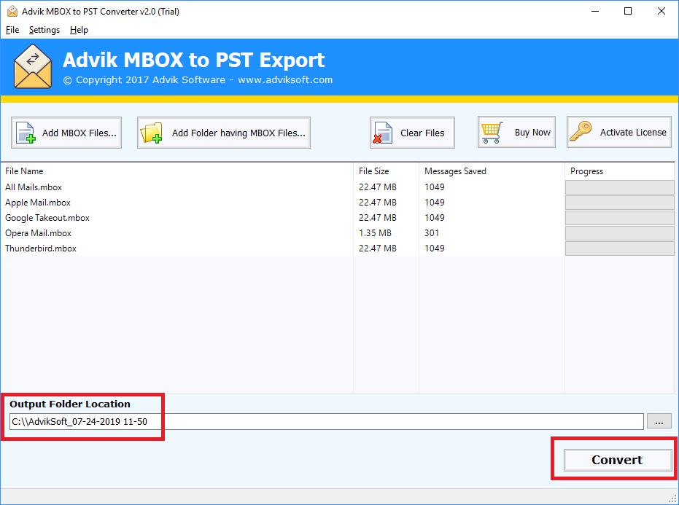Click into the Output Folder Location path field
679x505 pixels.
tap(327, 421)
